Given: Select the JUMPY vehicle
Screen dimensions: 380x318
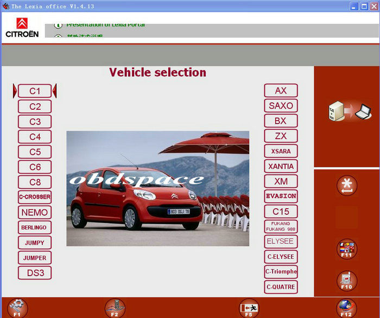Looking at the screenshot, I should point(35,242).
